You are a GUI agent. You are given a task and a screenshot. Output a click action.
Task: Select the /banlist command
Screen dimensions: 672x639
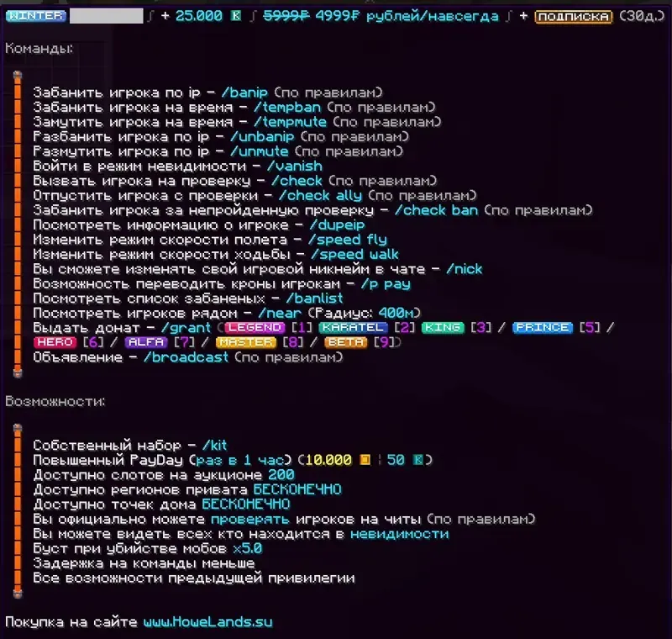tap(314, 298)
